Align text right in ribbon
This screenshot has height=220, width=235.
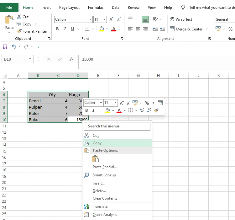(145, 29)
